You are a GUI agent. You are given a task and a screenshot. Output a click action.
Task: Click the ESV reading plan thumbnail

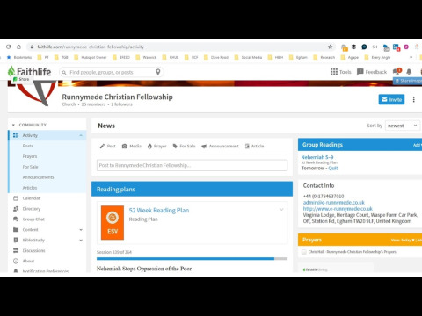point(113,223)
